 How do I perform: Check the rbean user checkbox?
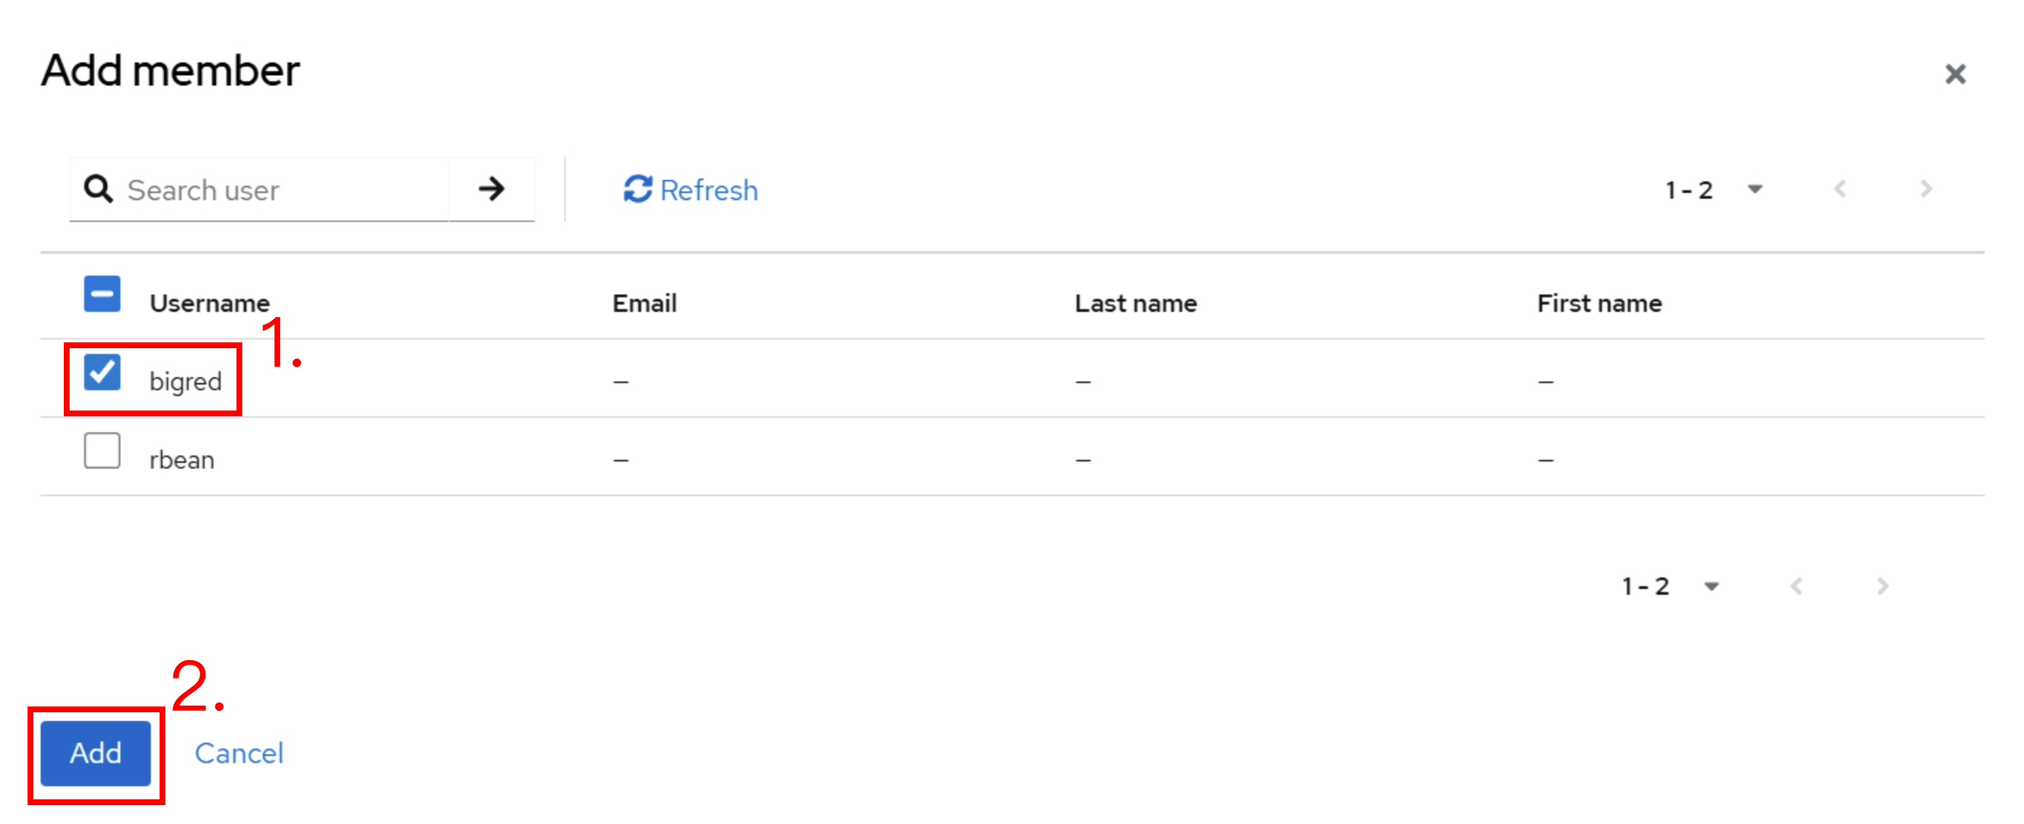[x=102, y=450]
